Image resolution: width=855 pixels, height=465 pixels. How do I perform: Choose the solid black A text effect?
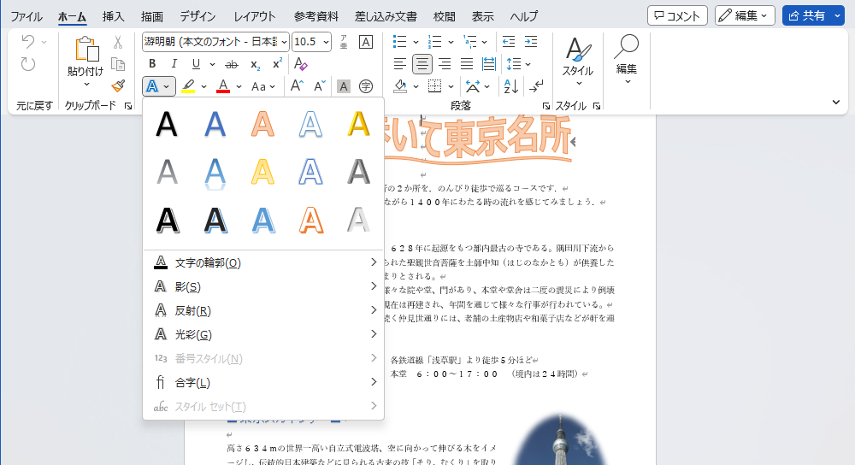point(167,124)
